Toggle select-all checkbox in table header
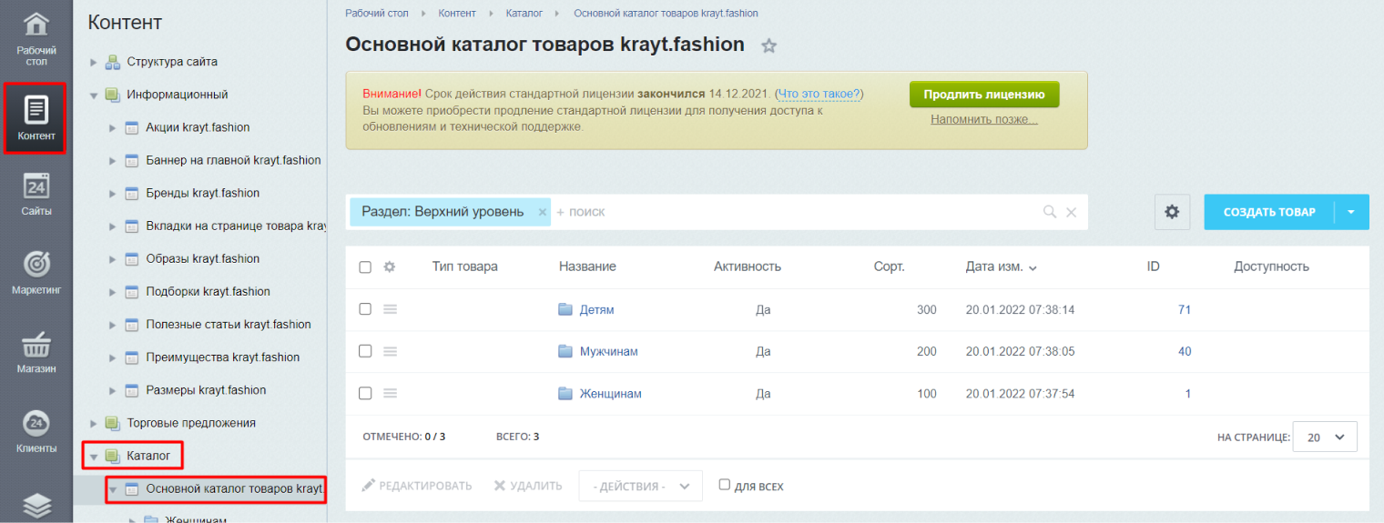This screenshot has height=523, width=1384. 365,267
